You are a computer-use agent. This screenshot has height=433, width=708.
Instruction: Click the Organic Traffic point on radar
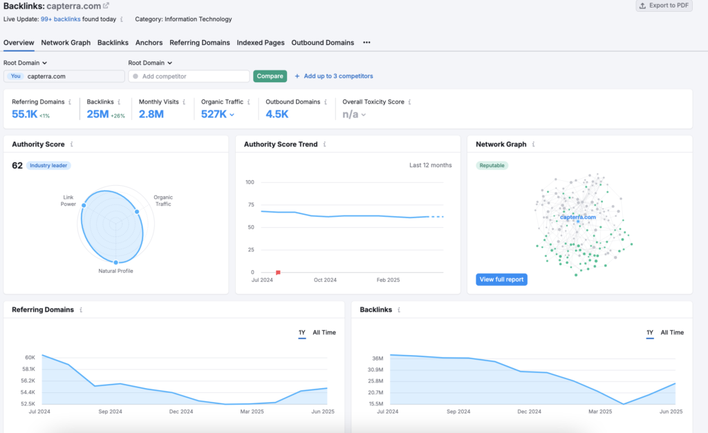click(137, 211)
